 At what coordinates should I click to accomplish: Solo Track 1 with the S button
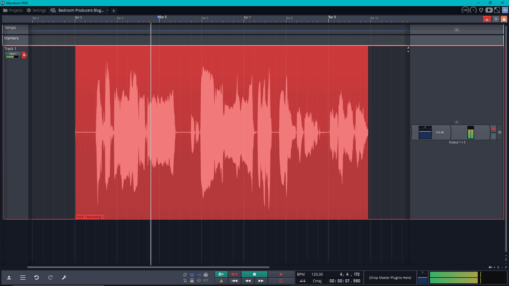493,136
